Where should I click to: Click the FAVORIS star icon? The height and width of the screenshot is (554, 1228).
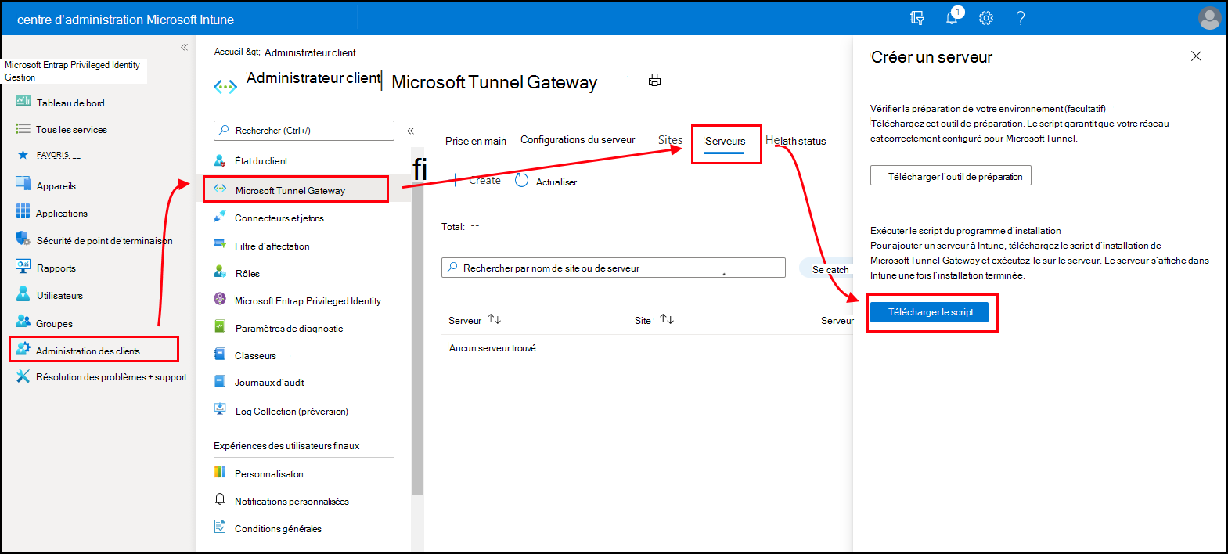(x=23, y=155)
